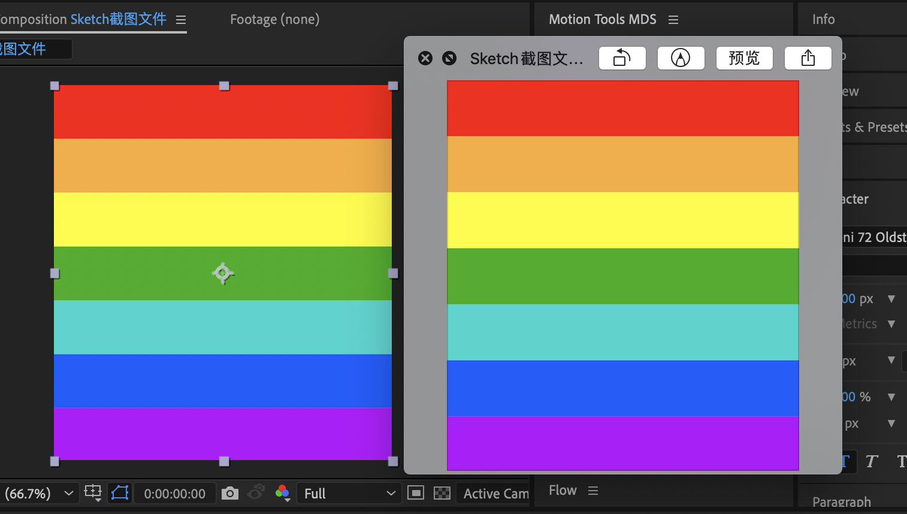Click the layer anchor point in green stripe
907x514 pixels.
point(223,273)
